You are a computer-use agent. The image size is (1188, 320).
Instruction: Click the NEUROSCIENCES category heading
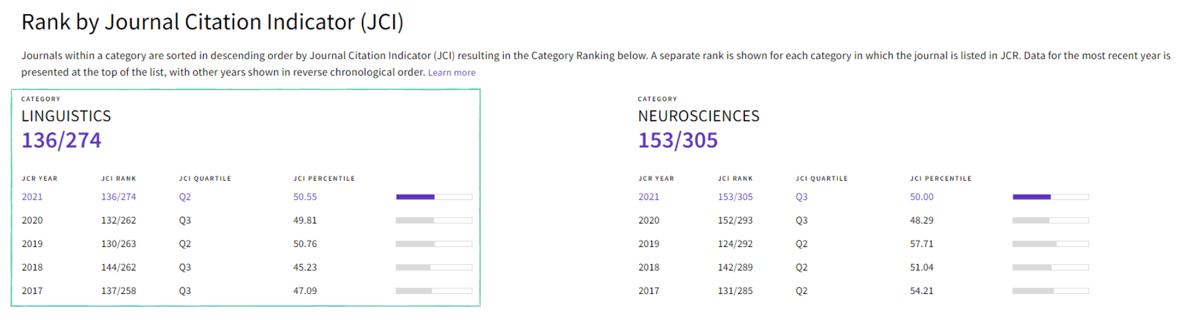pyautogui.click(x=699, y=116)
